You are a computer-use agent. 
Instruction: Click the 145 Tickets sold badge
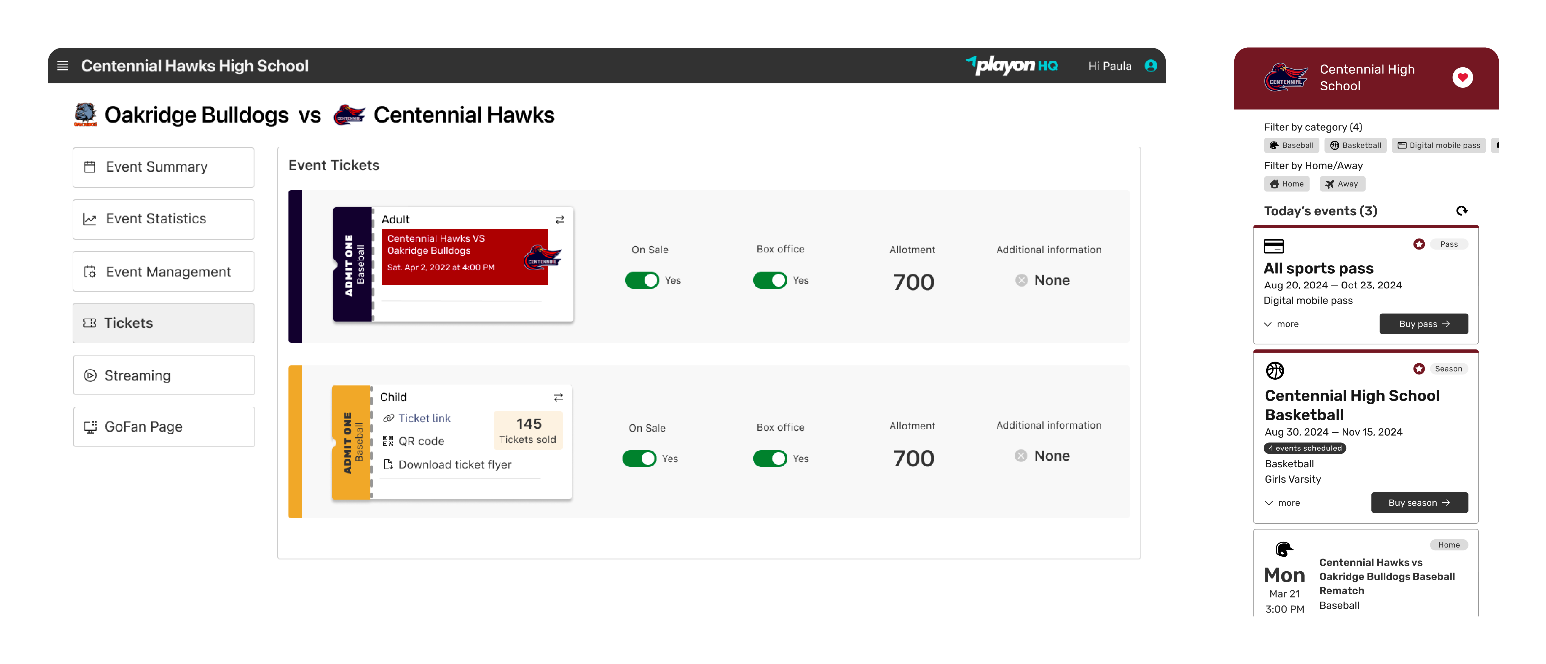[x=528, y=430]
